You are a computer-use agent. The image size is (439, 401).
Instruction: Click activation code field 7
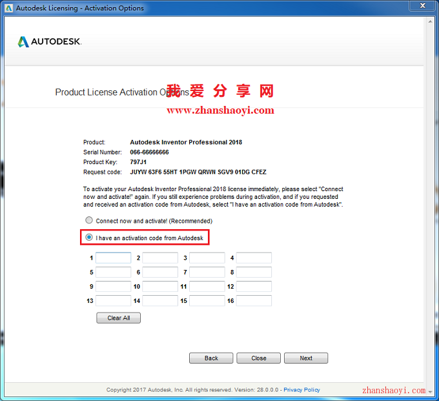pos(207,272)
